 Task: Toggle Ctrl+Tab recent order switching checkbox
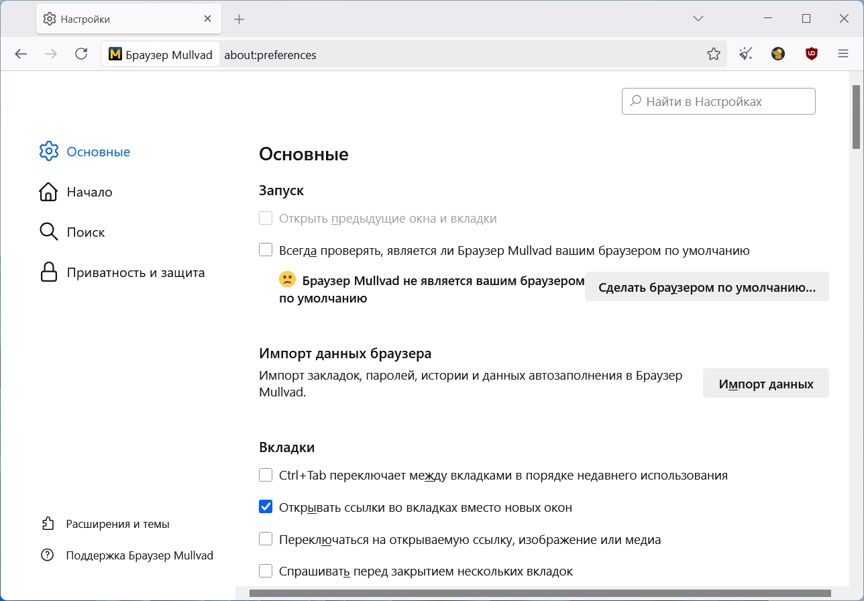(x=266, y=476)
